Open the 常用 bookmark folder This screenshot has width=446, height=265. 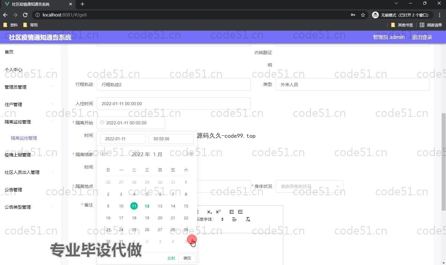click(30, 25)
